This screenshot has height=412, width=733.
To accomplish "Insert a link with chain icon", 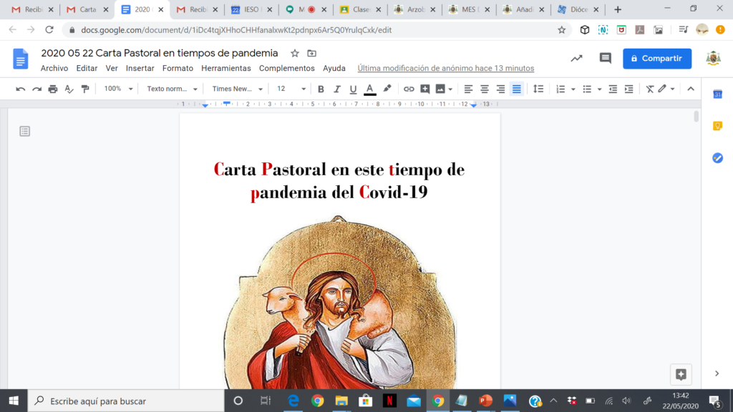I will pyautogui.click(x=409, y=89).
